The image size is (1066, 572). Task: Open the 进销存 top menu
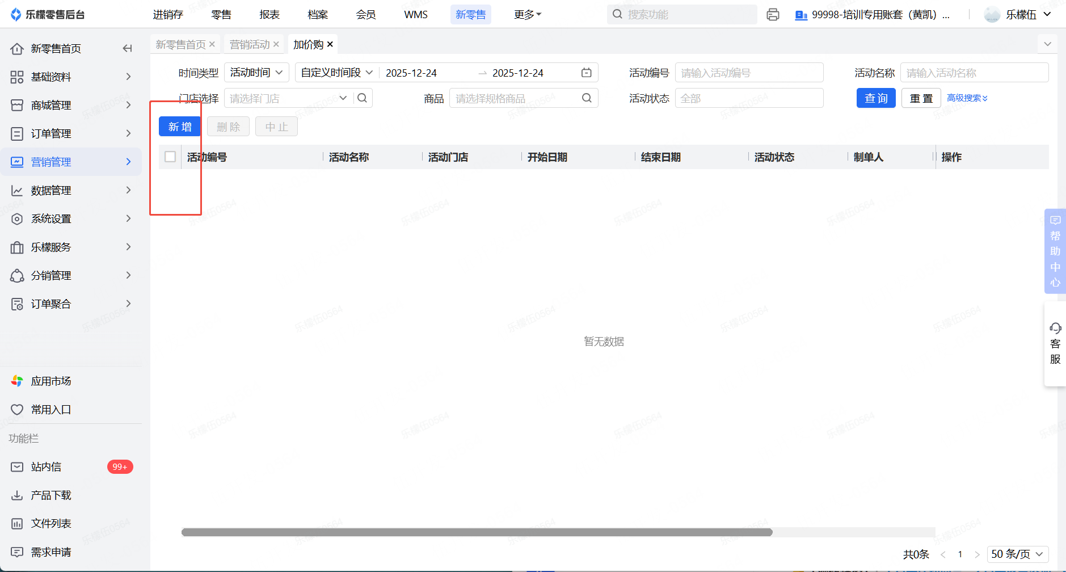[168, 15]
